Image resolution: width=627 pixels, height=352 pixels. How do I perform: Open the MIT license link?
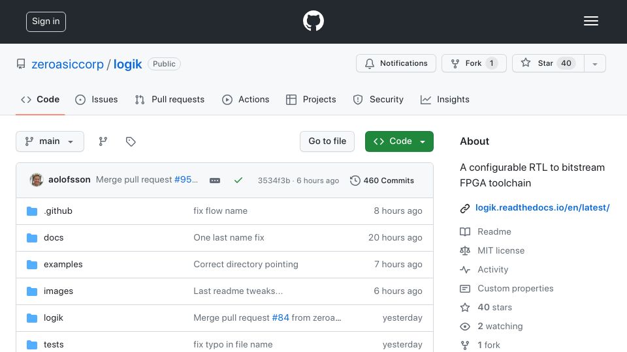point(501,250)
